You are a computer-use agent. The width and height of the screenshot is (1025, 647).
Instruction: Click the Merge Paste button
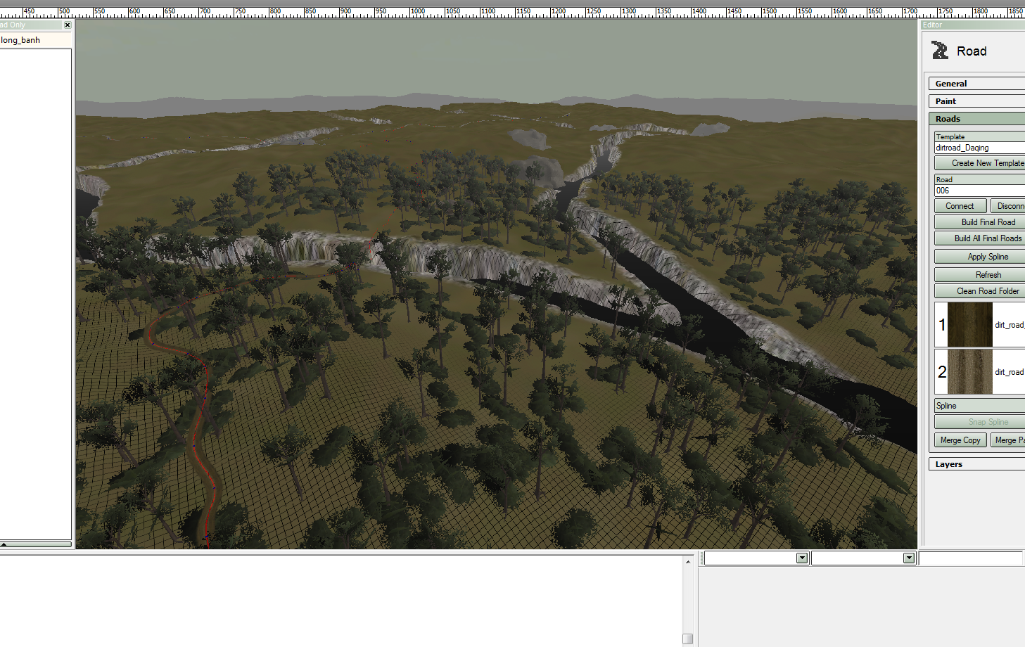pos(1008,440)
